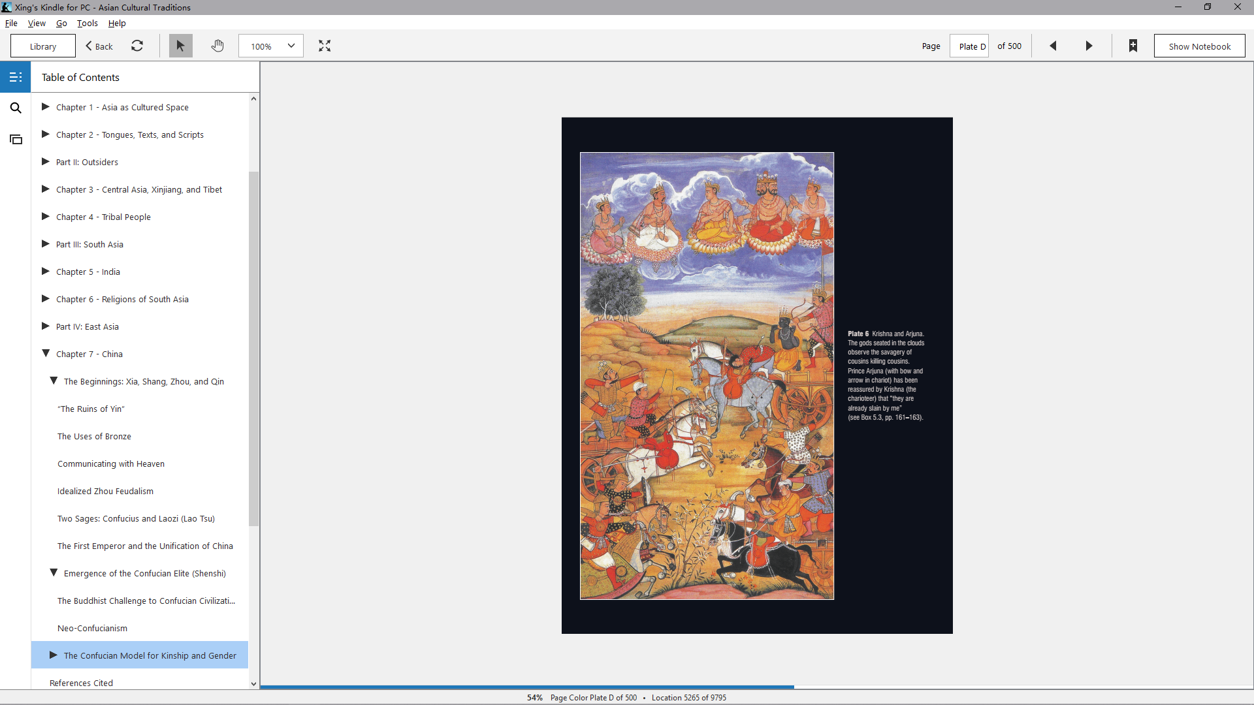
Task: Open the Go menu
Action: coord(61,23)
